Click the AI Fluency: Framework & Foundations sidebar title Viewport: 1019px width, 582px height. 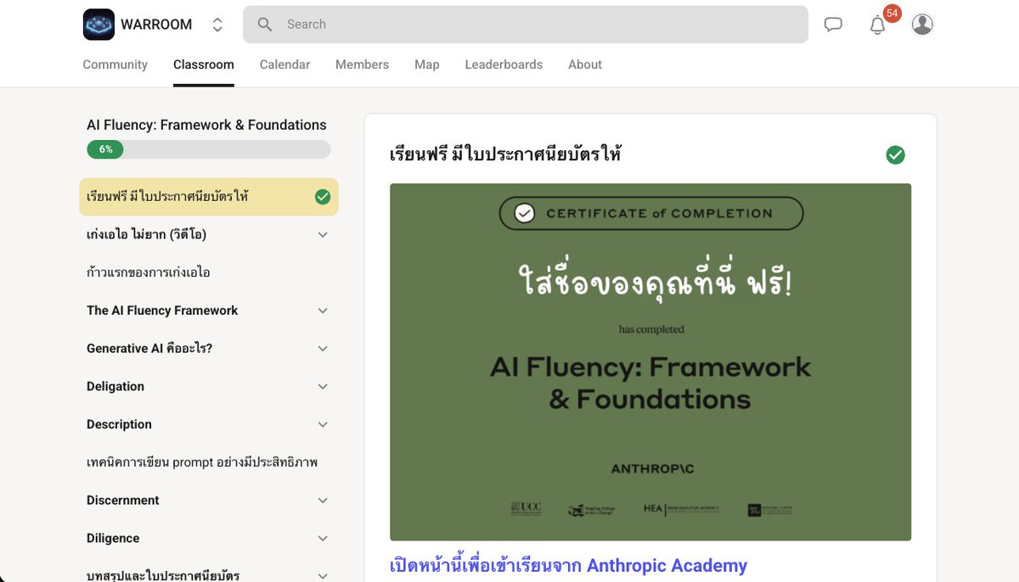(206, 125)
